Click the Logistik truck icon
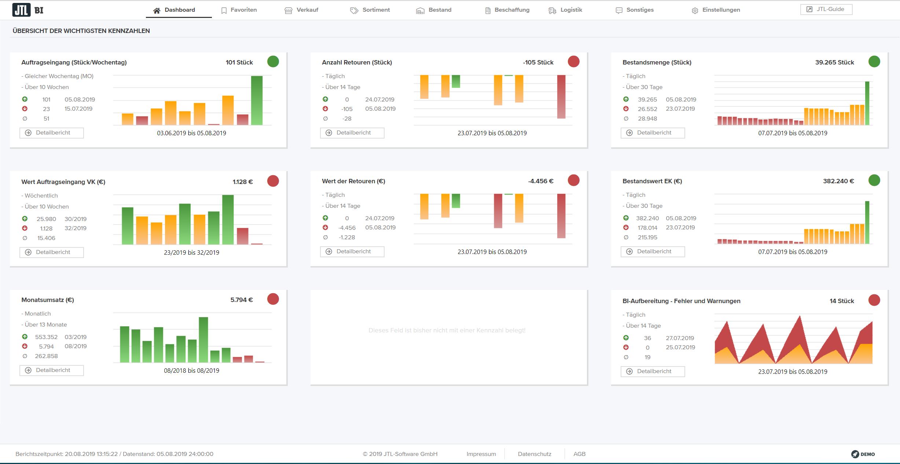The height and width of the screenshot is (464, 900). coord(552,11)
